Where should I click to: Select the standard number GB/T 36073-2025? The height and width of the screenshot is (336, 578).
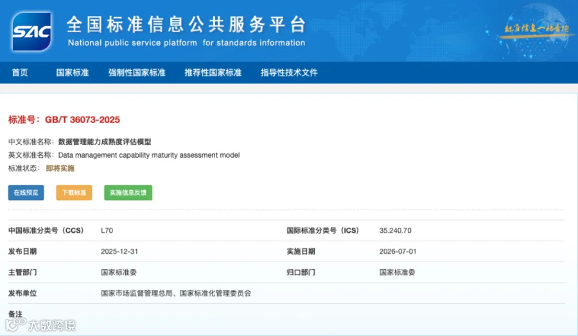point(82,120)
